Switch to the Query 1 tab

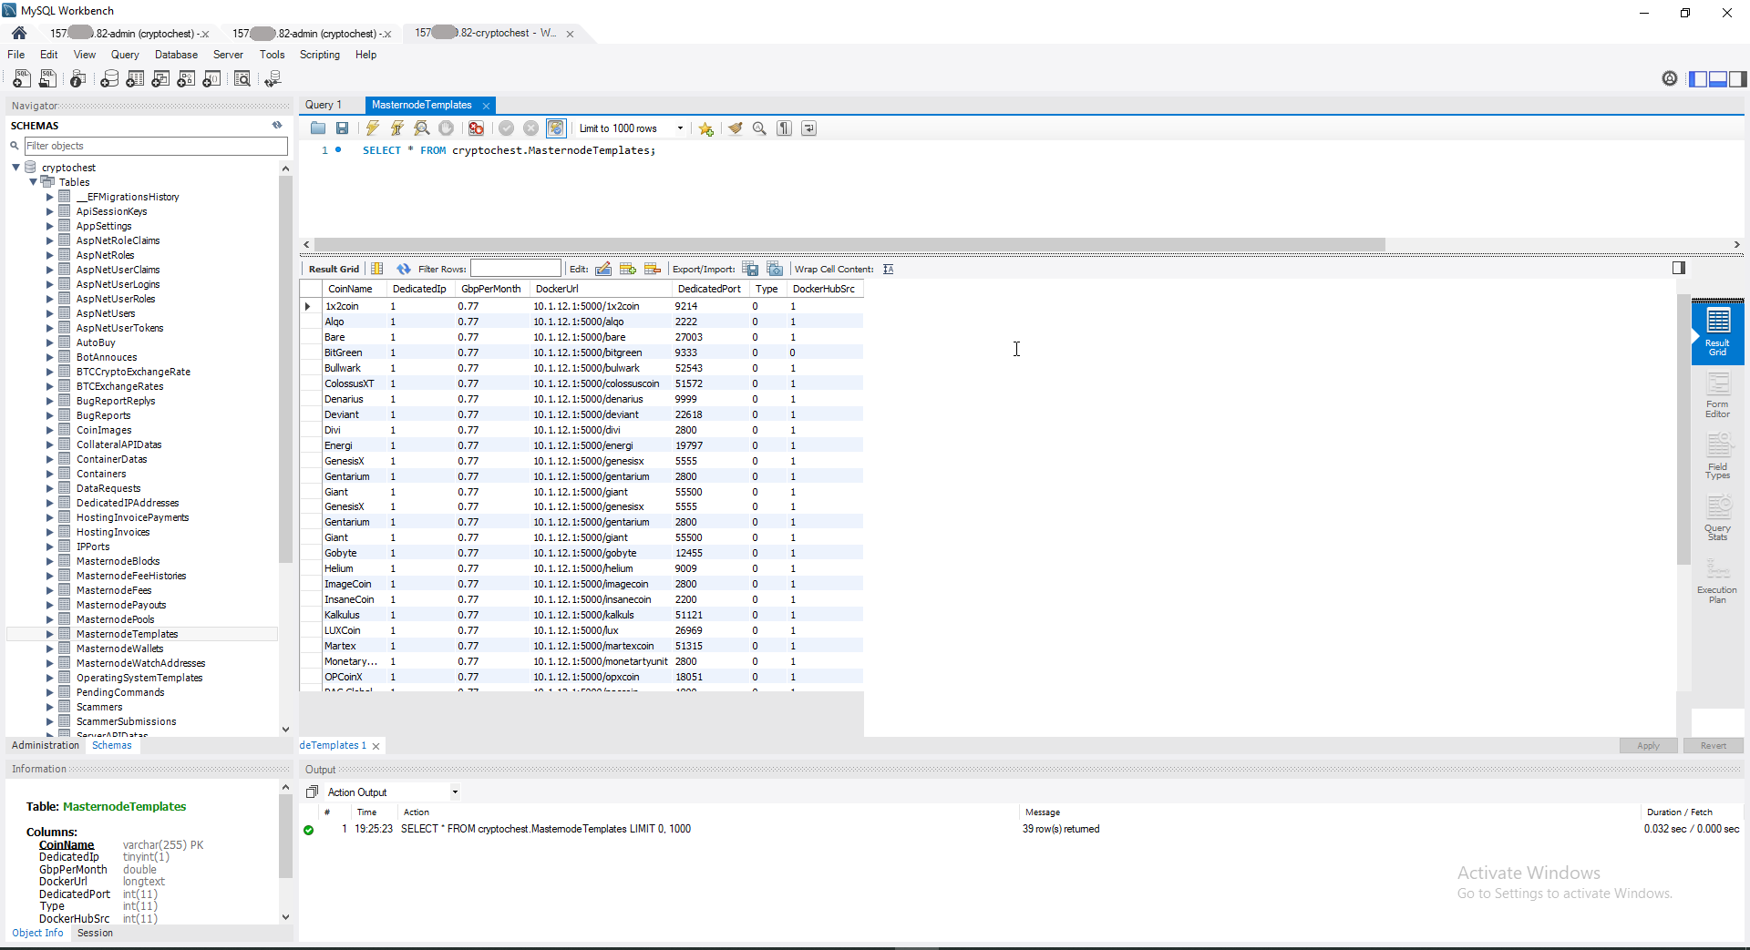click(x=324, y=105)
